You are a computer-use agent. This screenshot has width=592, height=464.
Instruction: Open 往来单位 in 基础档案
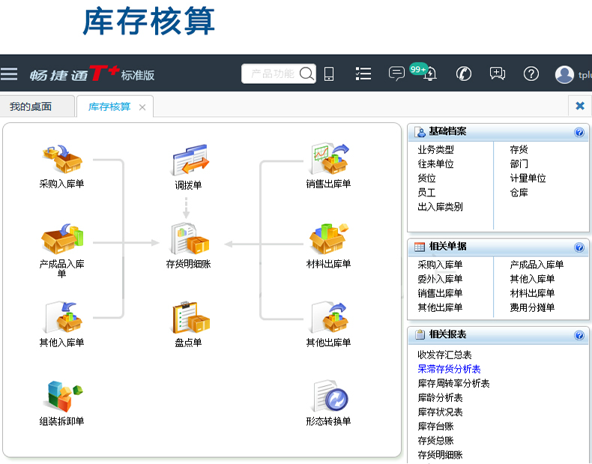click(x=435, y=164)
